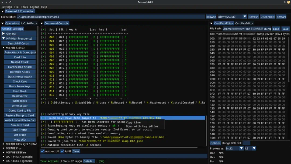This screenshot has height=164, width=291.
Task: Click the keep-above diamond icon in title bar
Action: [10, 2]
